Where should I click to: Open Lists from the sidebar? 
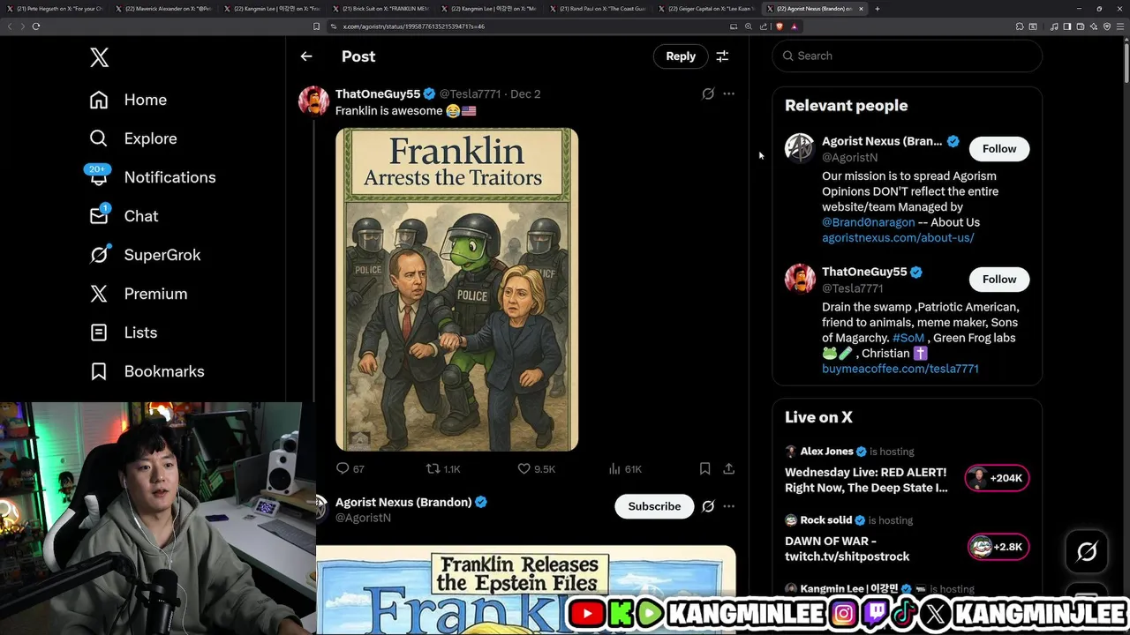click(123, 332)
